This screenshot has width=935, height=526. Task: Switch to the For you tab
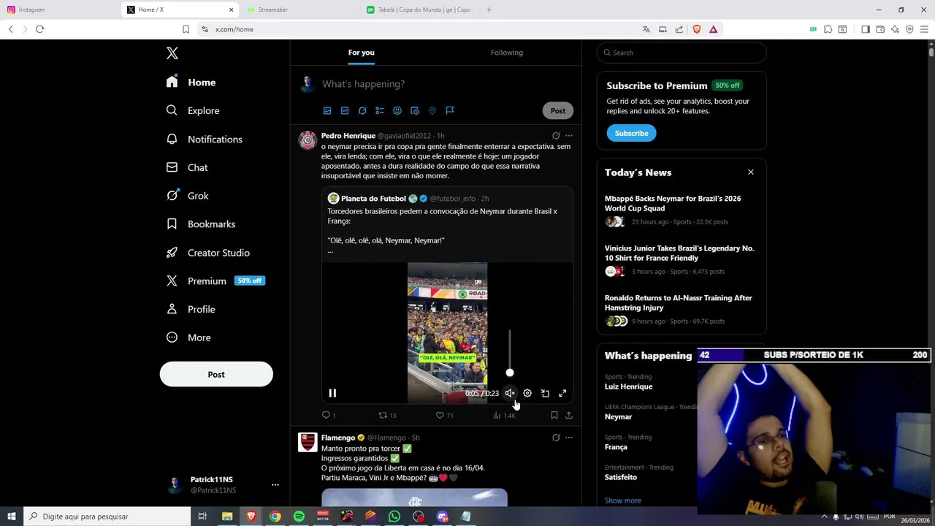coord(361,53)
